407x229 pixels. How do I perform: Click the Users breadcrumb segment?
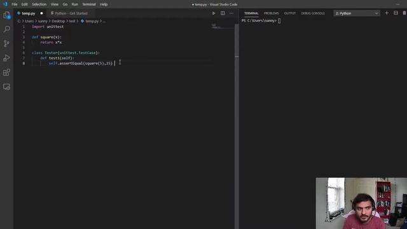29,21
